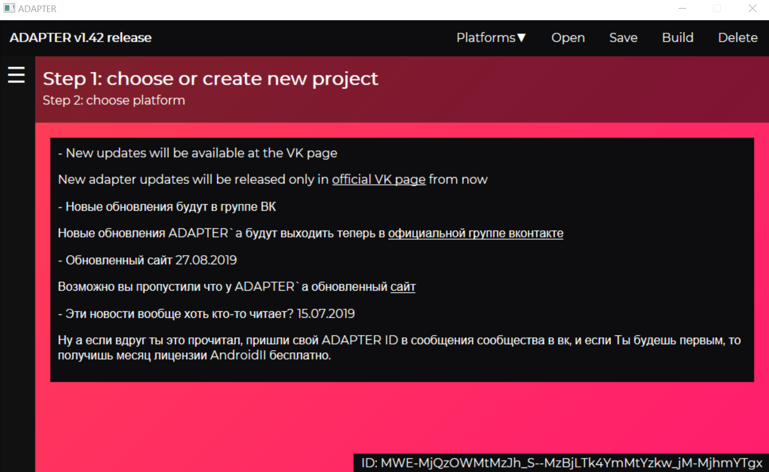
Task: Click the 'Step 1: choose or create new project' heading
Action: pyautogui.click(x=210, y=79)
